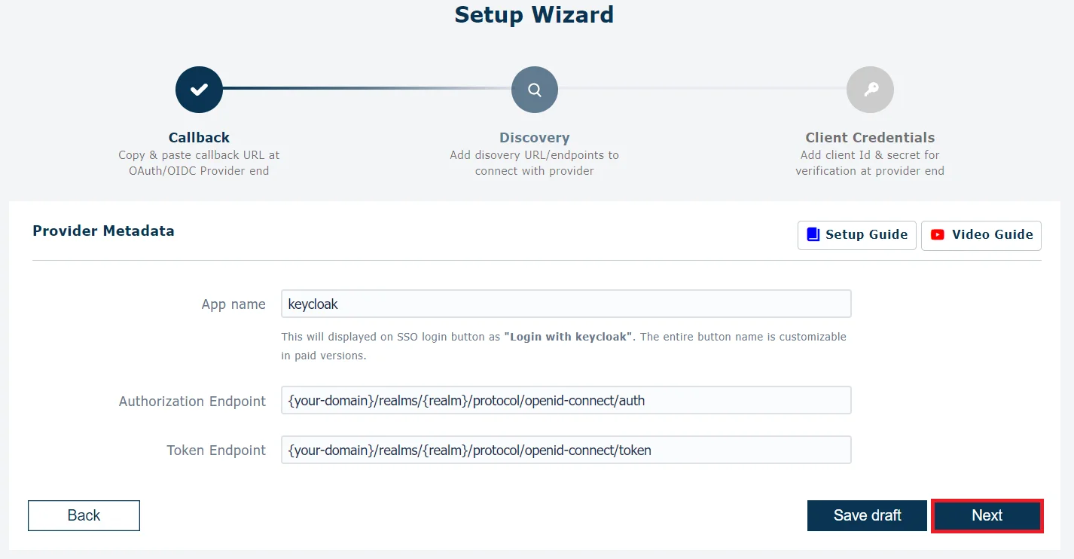Click into the Token Endpoint field
Image resolution: width=1074 pixels, height=559 pixels.
coord(566,450)
